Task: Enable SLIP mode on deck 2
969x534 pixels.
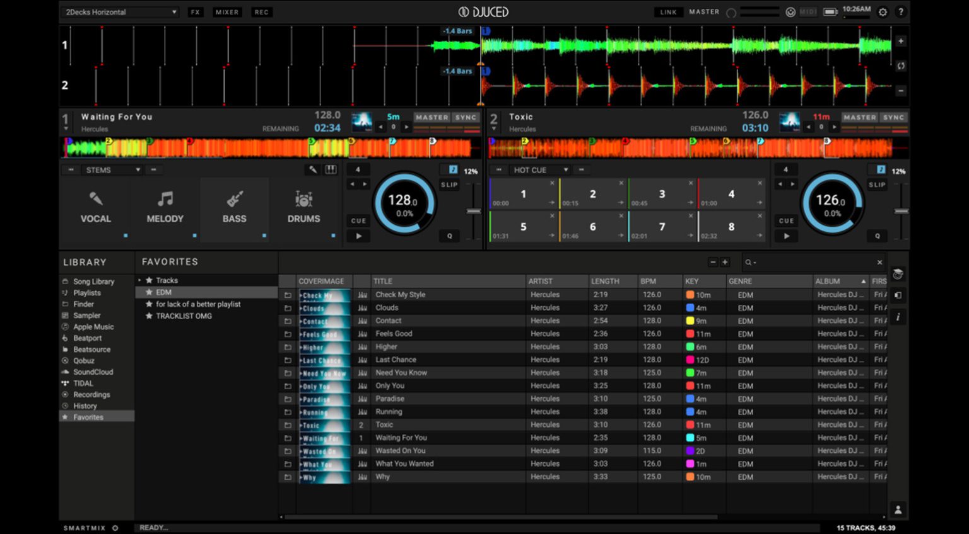Action: tap(876, 185)
